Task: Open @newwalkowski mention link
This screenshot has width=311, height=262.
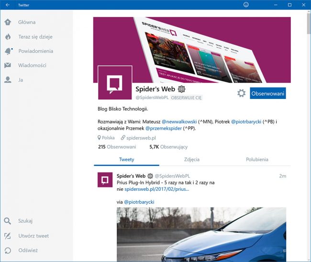Action: 179,122
